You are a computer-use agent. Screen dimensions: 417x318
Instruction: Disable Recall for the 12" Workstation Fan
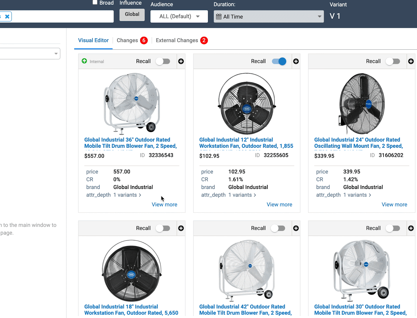click(279, 61)
